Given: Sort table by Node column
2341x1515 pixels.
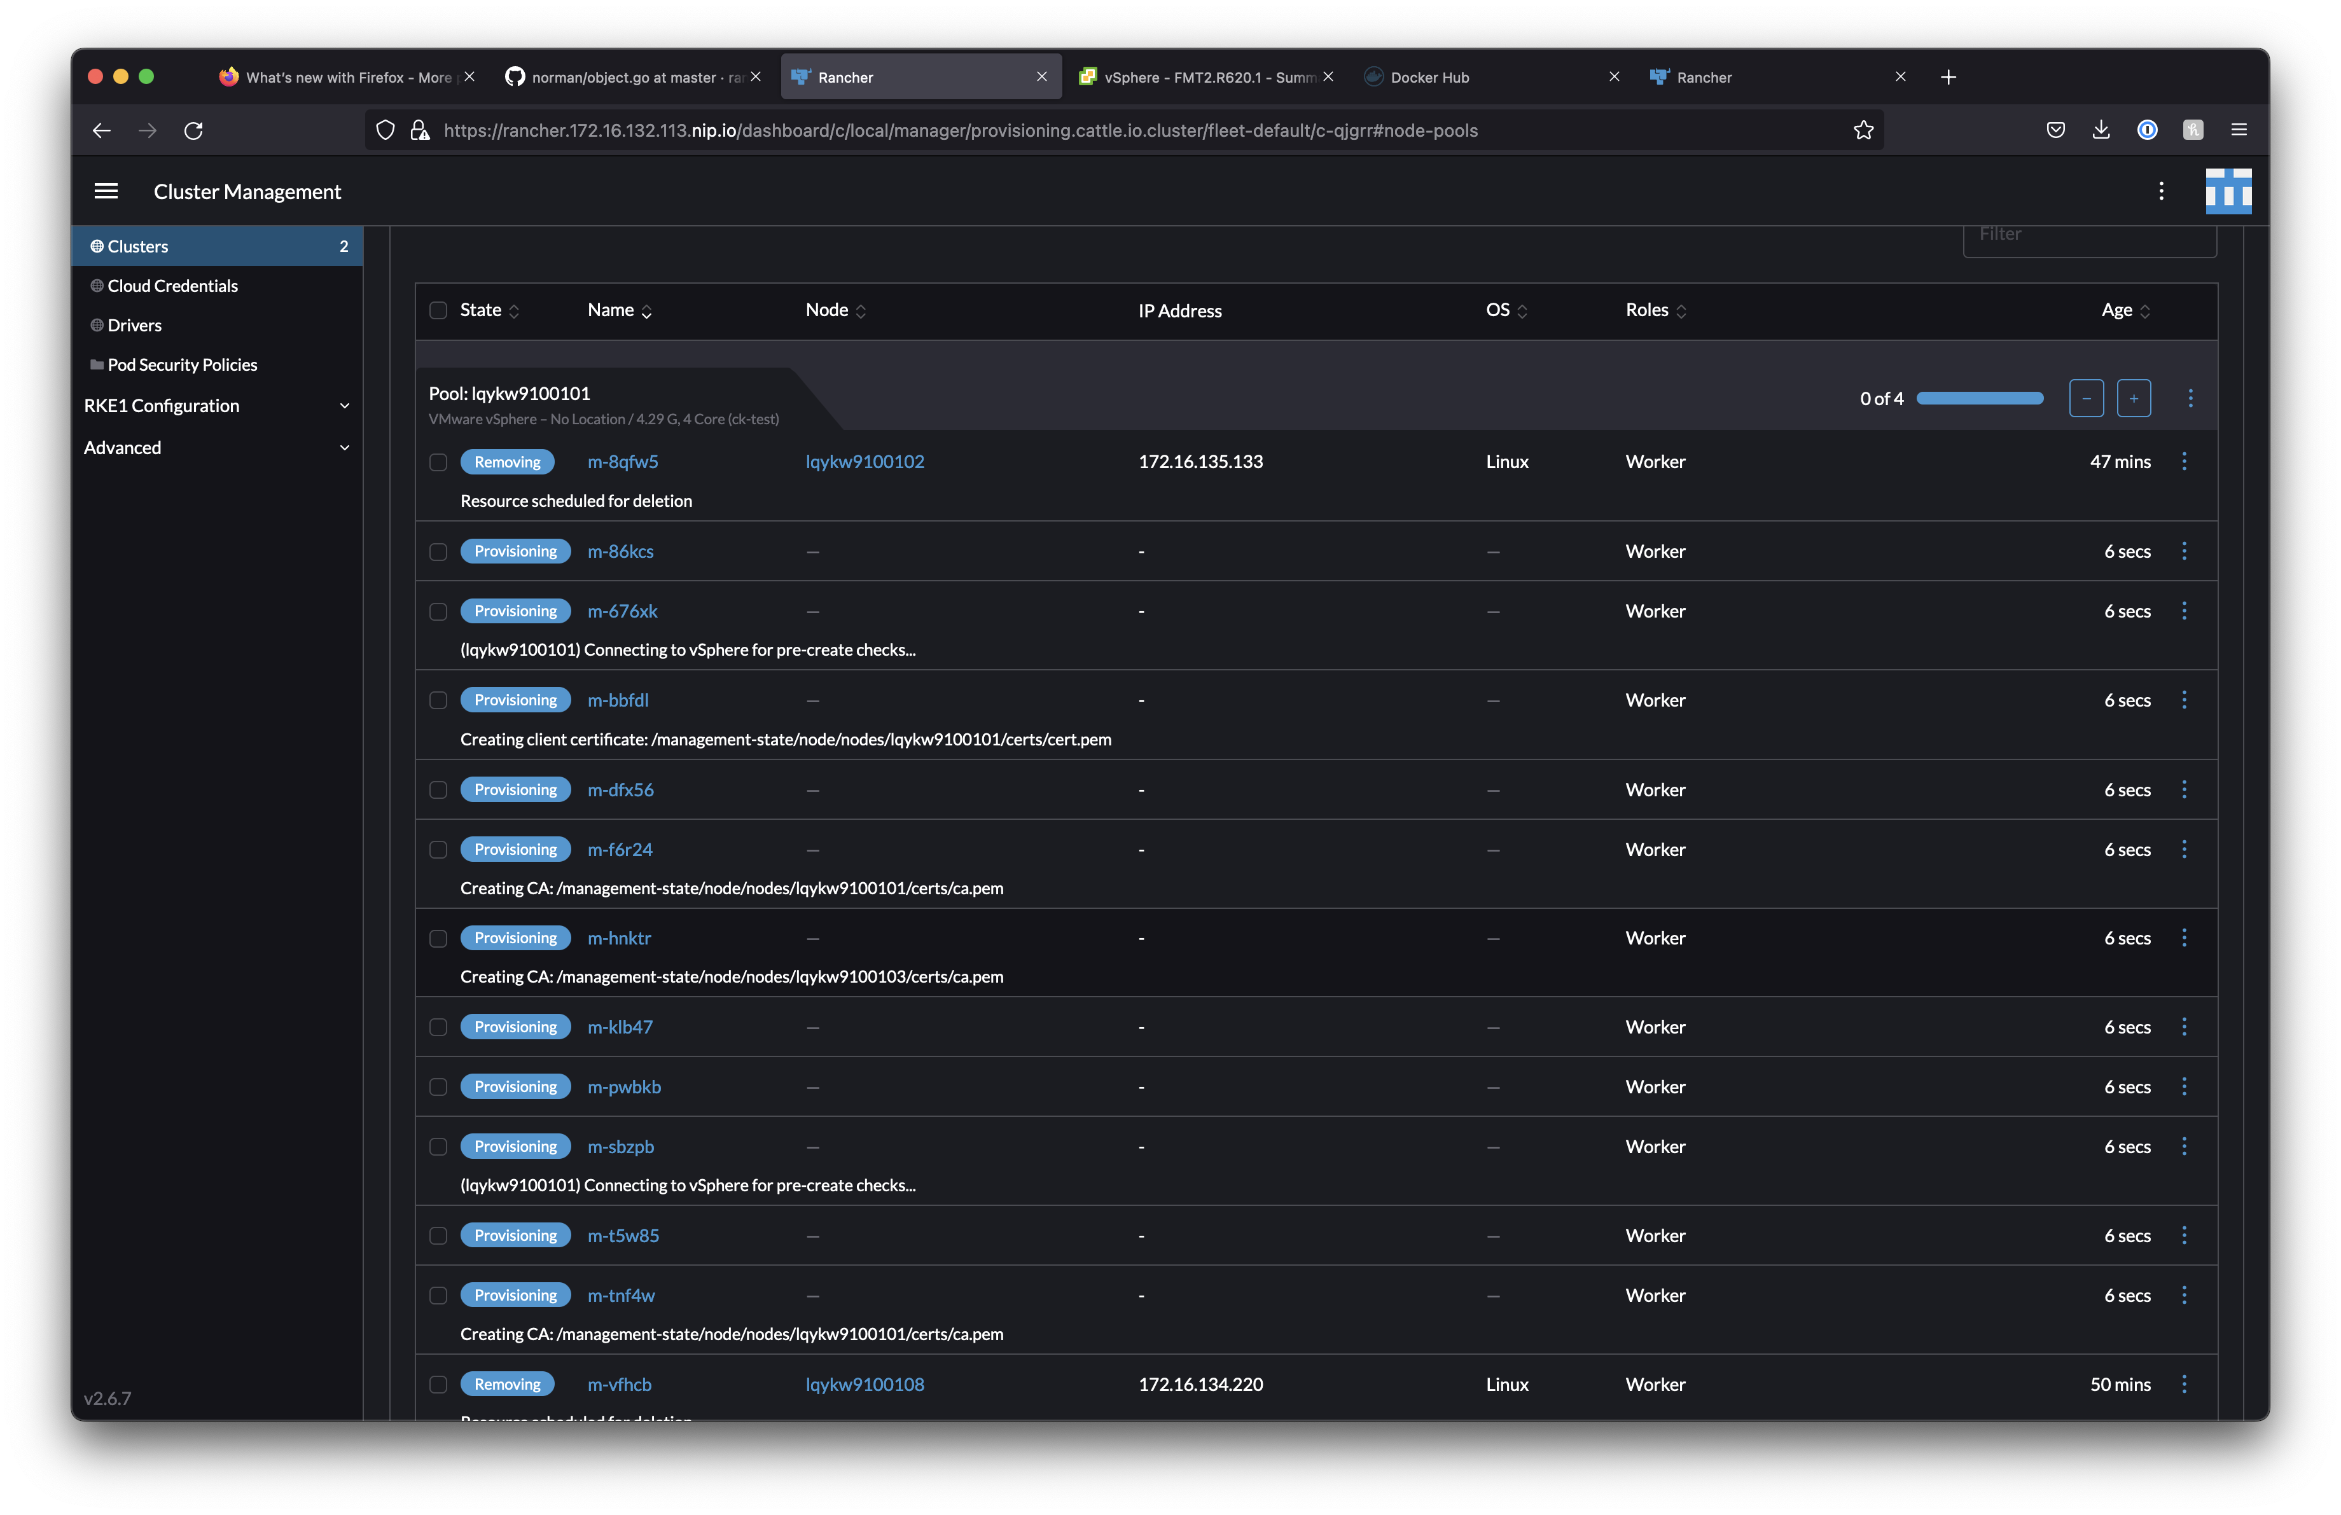Looking at the screenshot, I should point(835,310).
